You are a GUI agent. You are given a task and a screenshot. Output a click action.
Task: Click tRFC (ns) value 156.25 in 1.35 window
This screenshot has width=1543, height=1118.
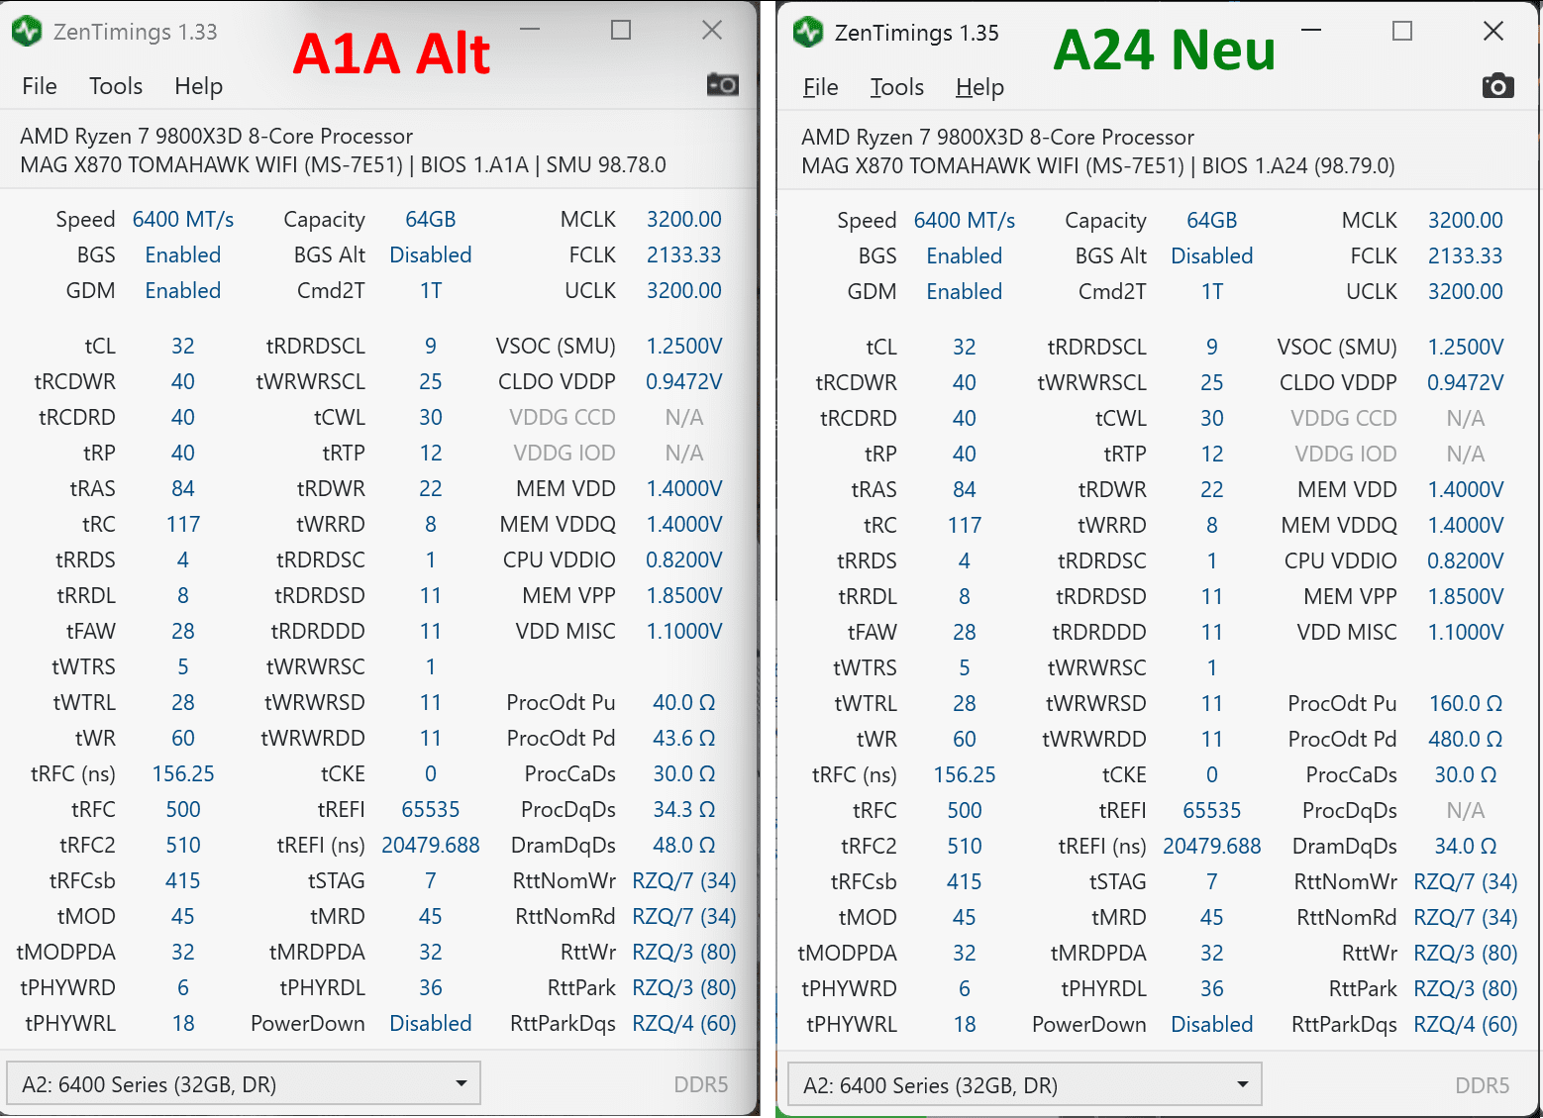click(965, 774)
